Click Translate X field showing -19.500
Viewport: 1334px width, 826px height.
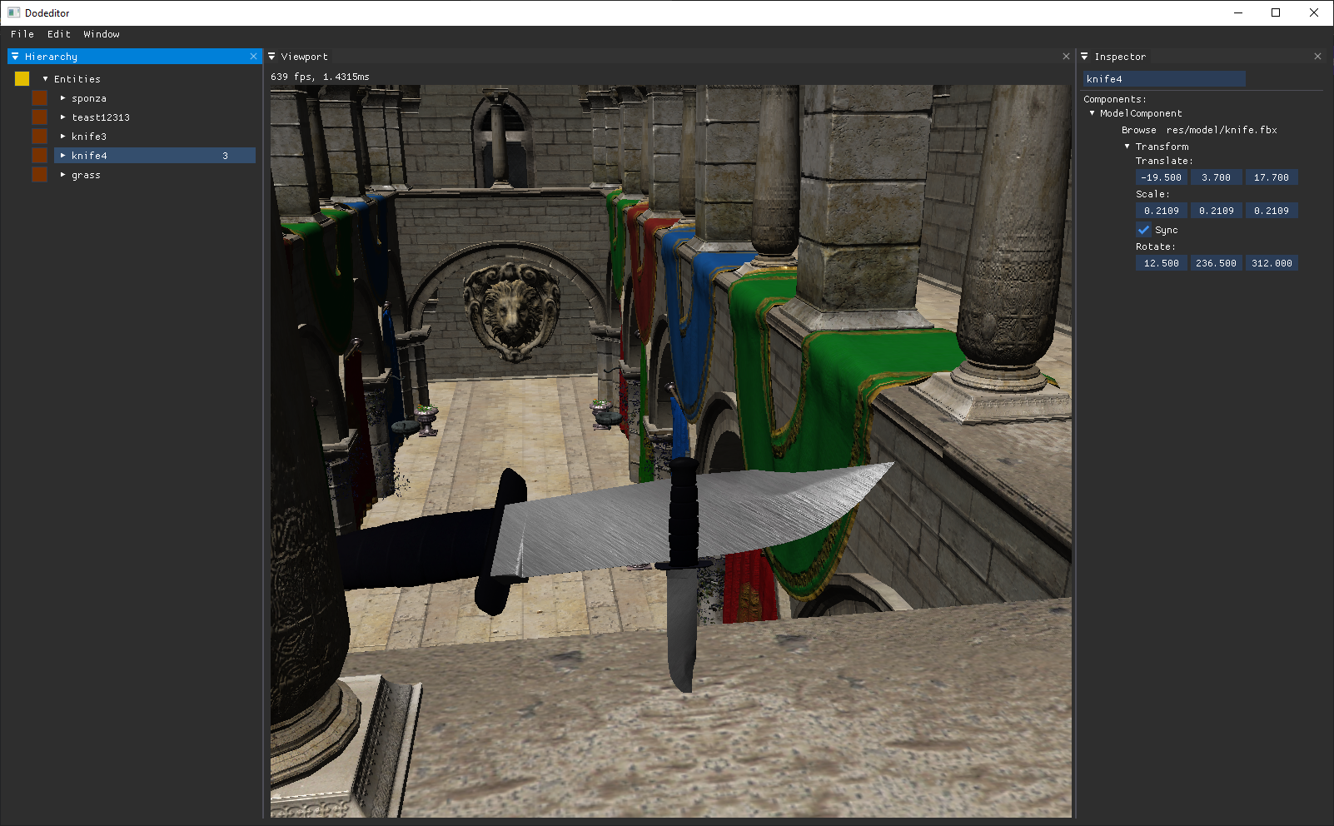(x=1161, y=177)
